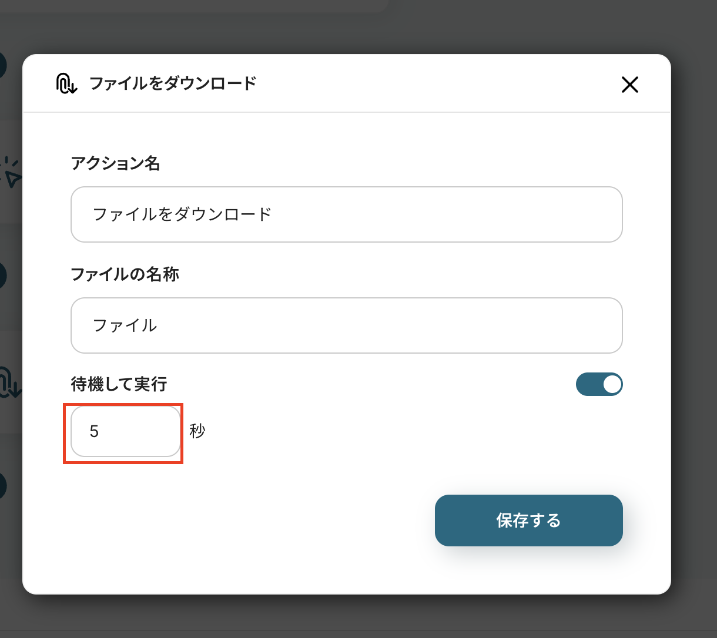Close the ファイルをダウンロード dialog with X
Image resolution: width=717 pixels, height=638 pixels.
coord(629,85)
